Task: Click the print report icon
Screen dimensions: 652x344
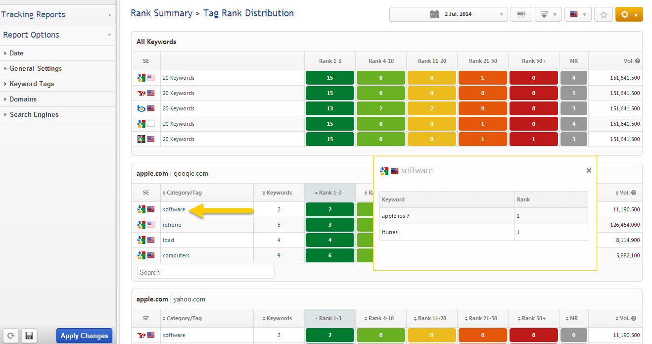Action: pos(521,14)
